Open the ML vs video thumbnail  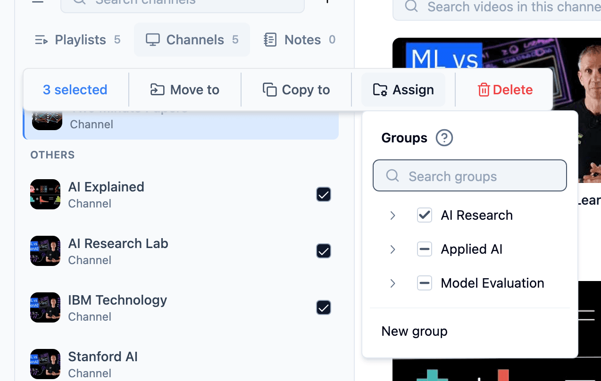497,110
